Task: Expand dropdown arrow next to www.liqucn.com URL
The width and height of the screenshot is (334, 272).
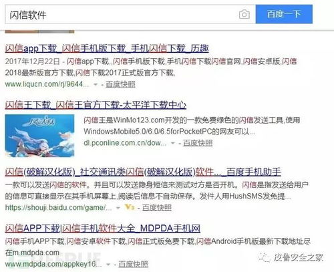Action: (96, 84)
